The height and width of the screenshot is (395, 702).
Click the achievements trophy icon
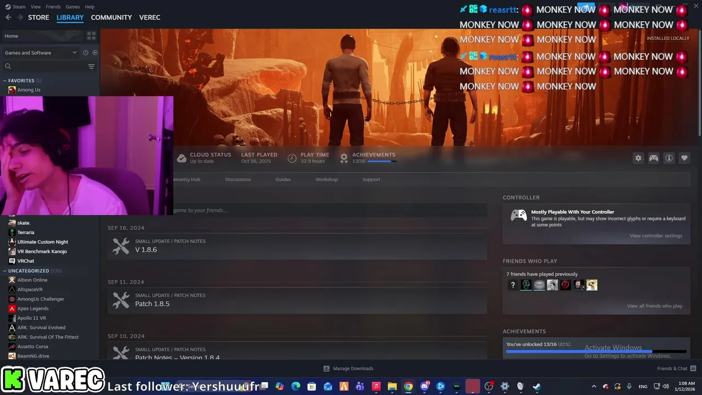tap(344, 158)
